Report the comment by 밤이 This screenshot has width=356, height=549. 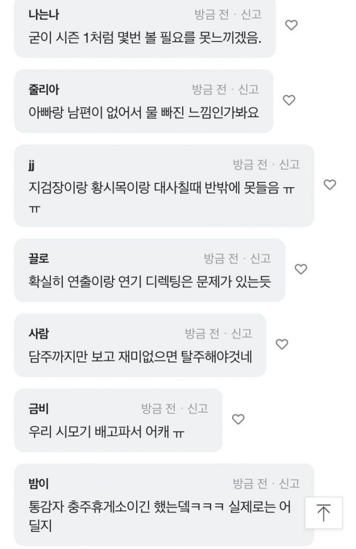[x=289, y=484]
